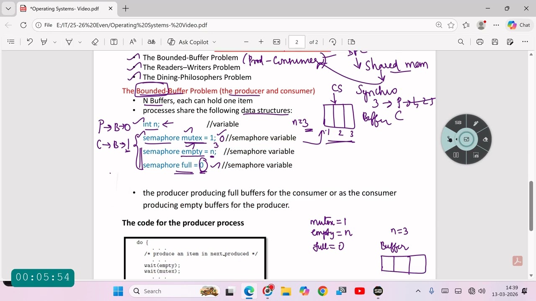This screenshot has width=536, height=301.
Task: Toggle Fit to width view
Action: coord(276,42)
